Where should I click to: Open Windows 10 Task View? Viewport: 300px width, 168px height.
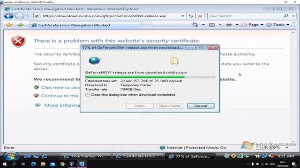point(23,164)
